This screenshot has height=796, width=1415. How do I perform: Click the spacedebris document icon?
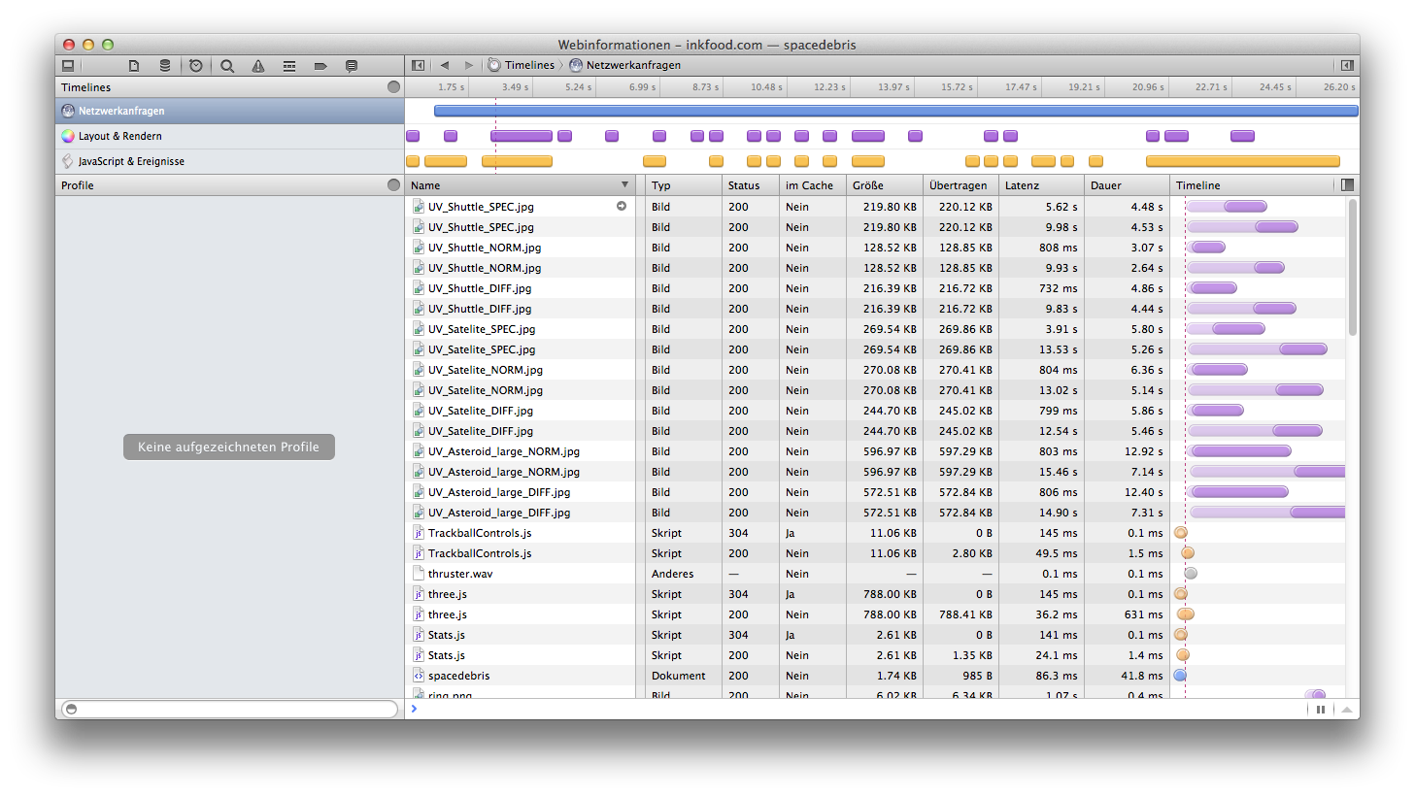419,676
